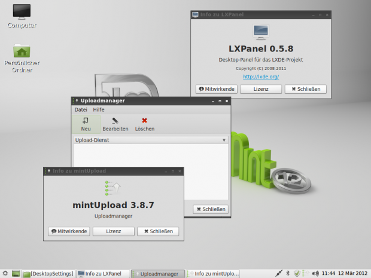Open the Hilfe menu in Uploadmanager

(99, 109)
